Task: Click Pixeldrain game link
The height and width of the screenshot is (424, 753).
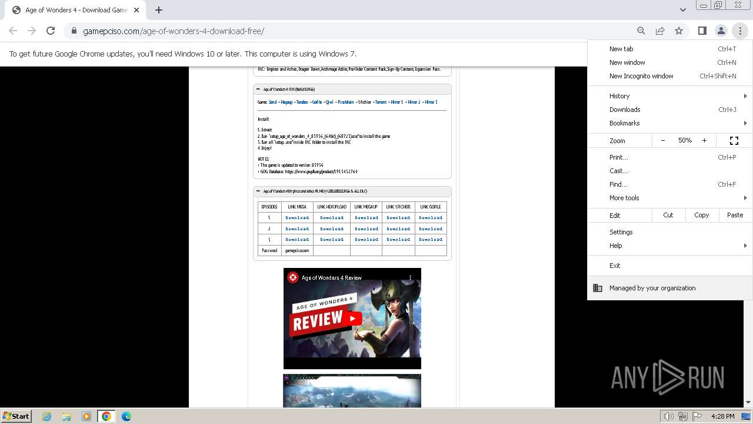Action: 346,102
